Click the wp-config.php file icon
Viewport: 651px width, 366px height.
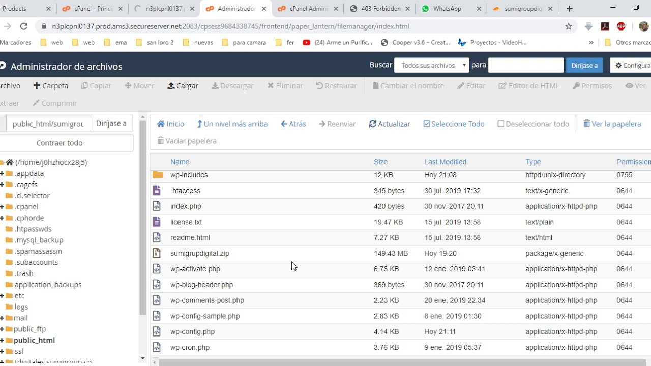[157, 331]
